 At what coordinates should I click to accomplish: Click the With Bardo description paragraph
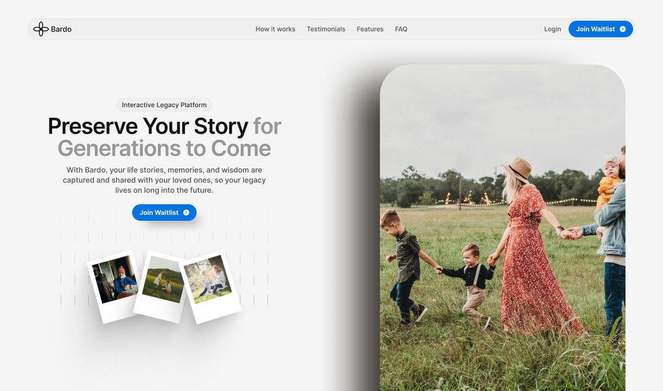click(164, 180)
